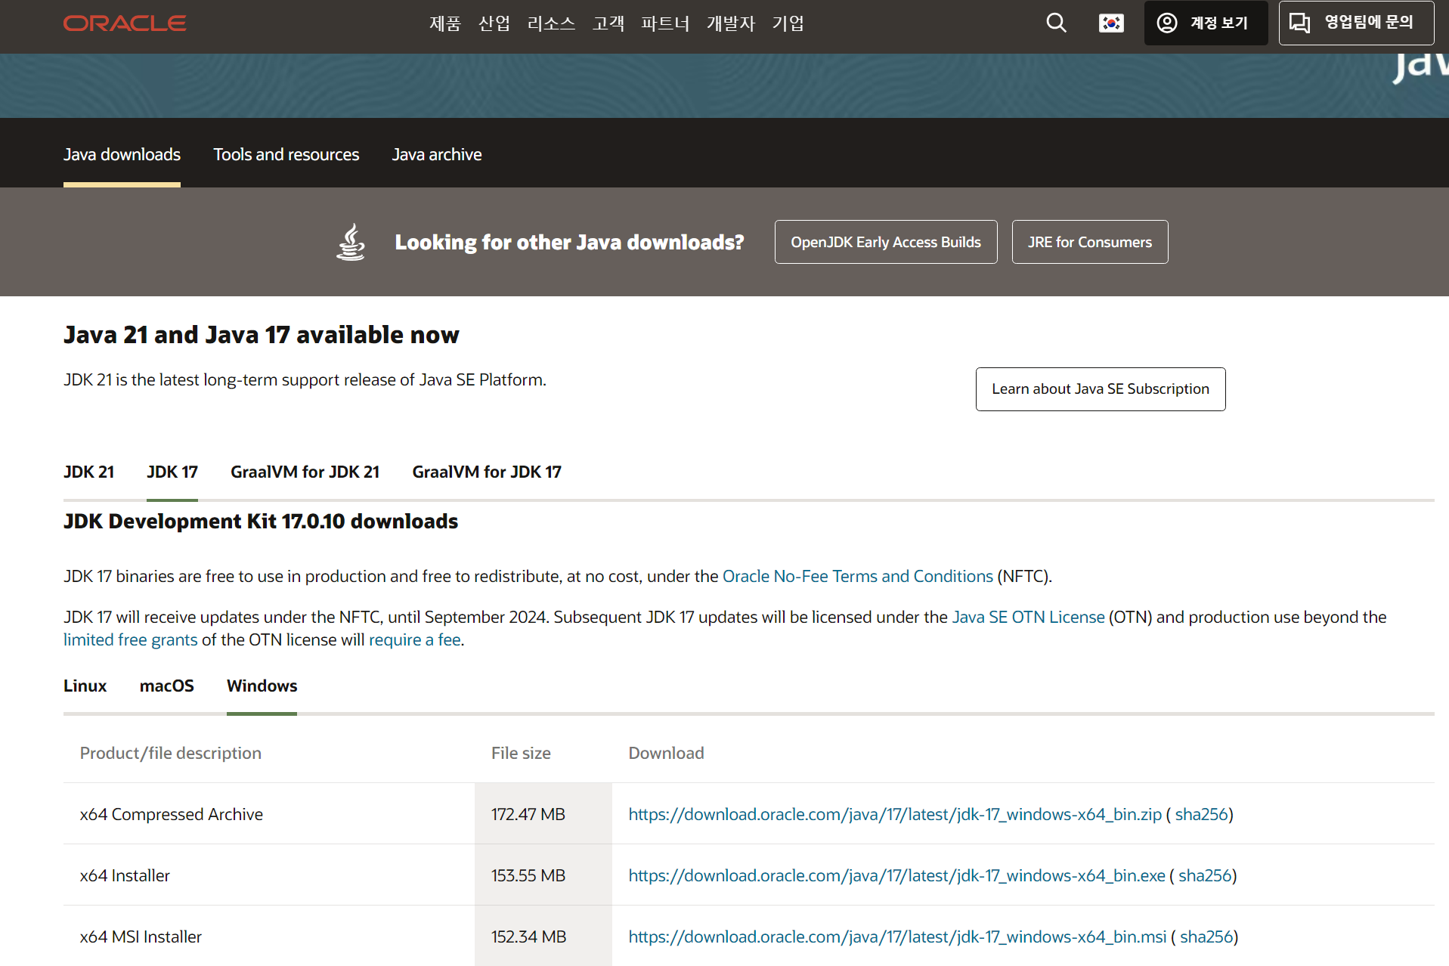The height and width of the screenshot is (966, 1449).
Task: Open the 산업 menu
Action: (494, 23)
